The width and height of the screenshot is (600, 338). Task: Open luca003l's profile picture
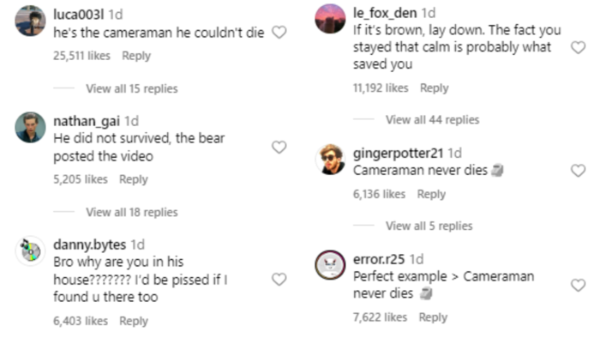coord(30,21)
